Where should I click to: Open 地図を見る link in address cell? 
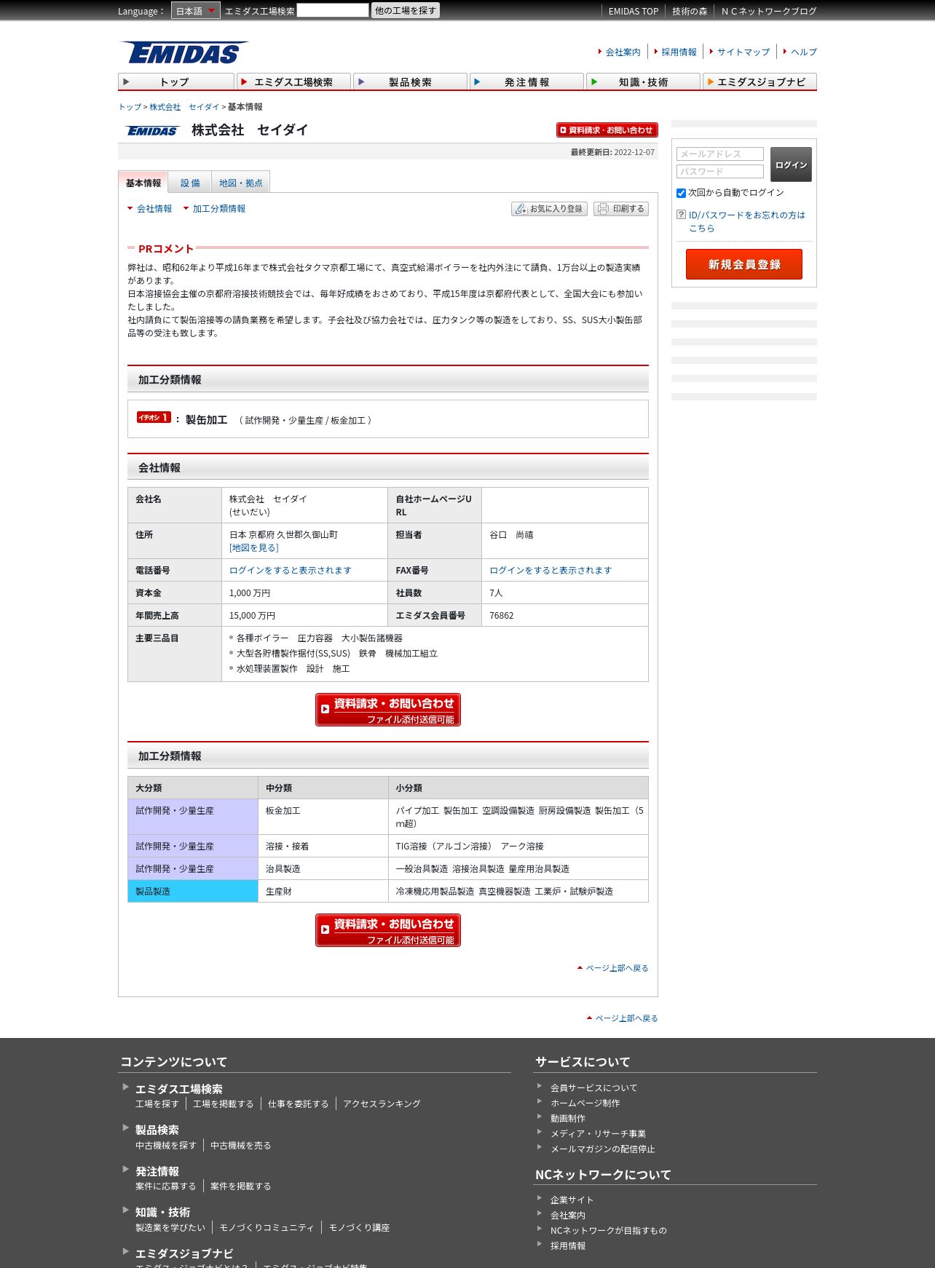click(253, 548)
